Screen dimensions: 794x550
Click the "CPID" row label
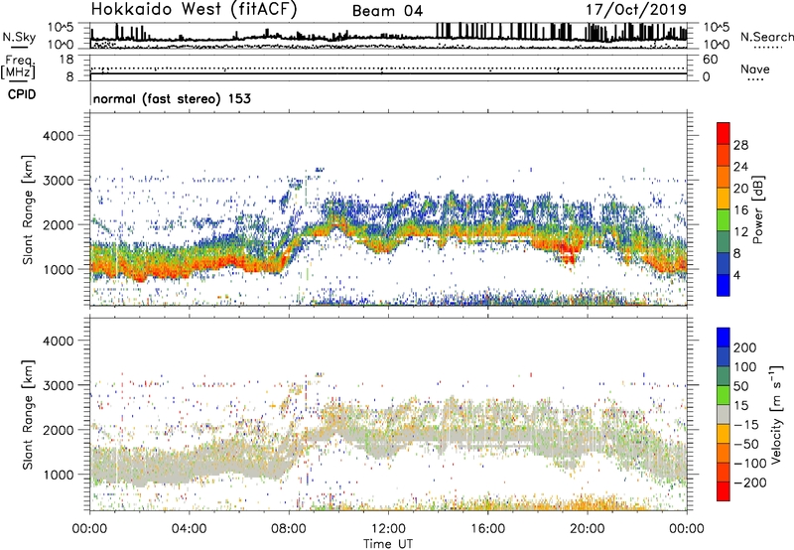pos(22,94)
